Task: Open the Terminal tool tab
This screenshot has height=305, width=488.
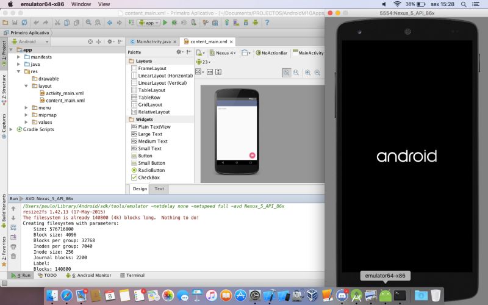Action: pos(132,275)
